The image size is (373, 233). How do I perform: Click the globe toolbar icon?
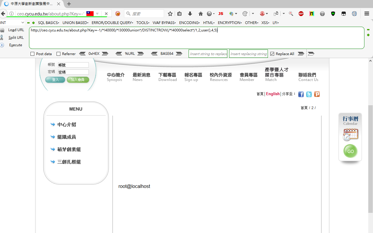coord(354,14)
